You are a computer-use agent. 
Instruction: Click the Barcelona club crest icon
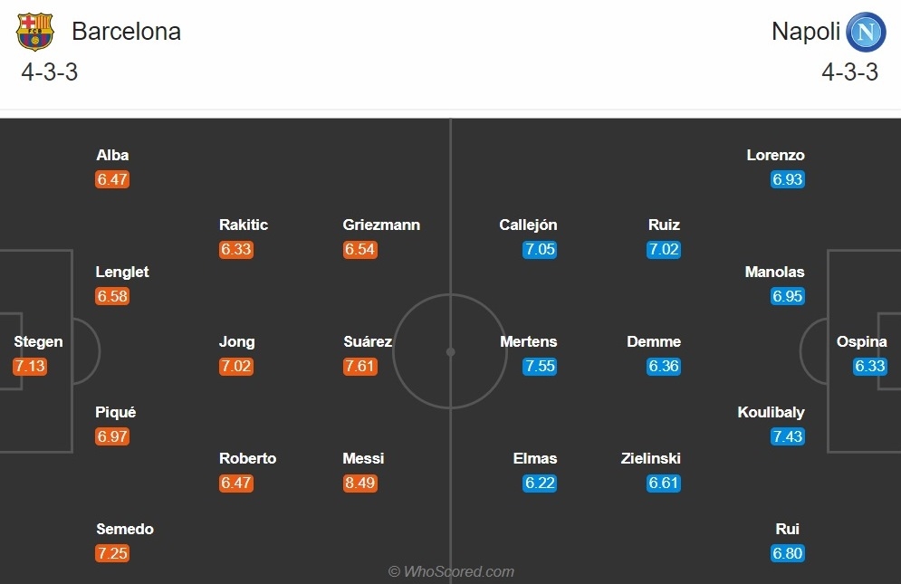pos(35,32)
